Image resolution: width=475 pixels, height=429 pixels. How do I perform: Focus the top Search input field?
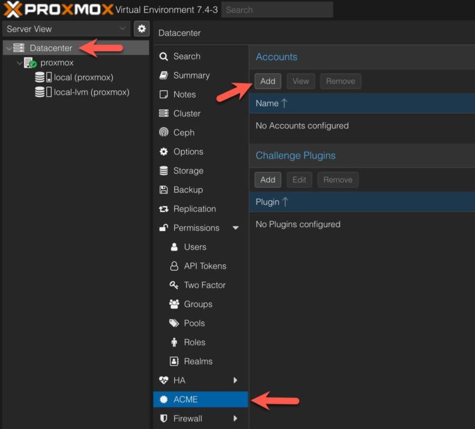click(x=277, y=9)
